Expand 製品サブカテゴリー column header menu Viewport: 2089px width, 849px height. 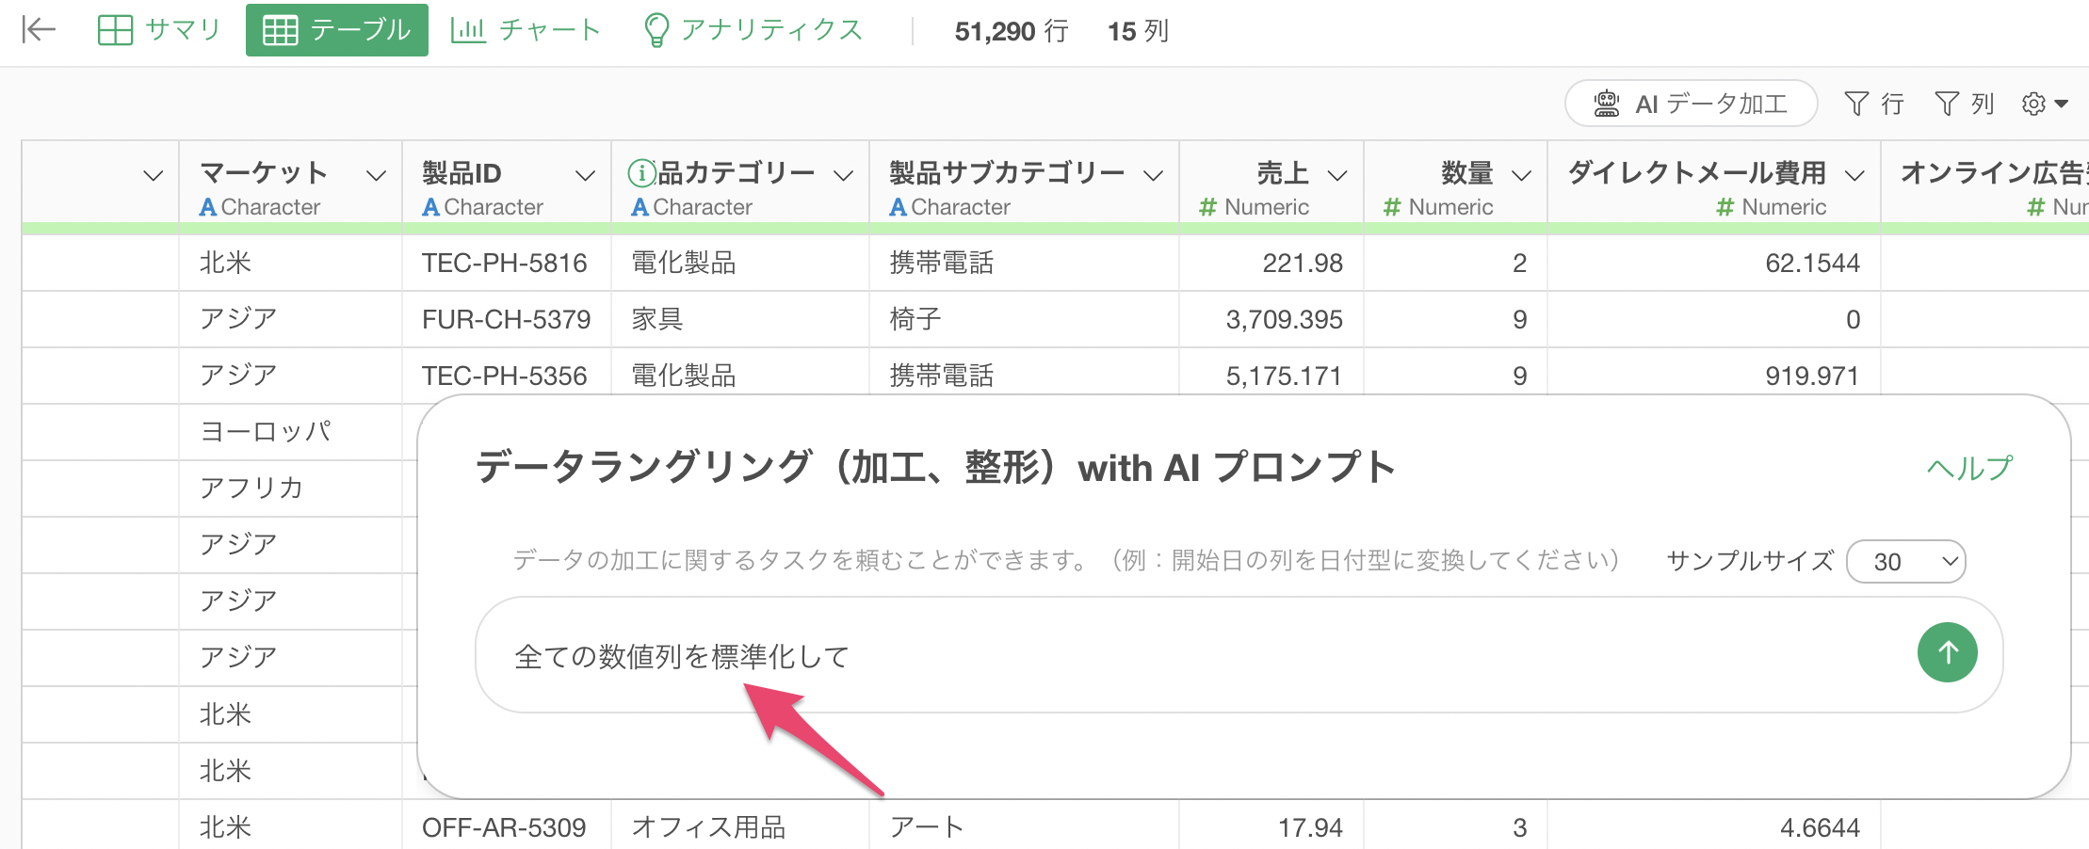click(1153, 175)
